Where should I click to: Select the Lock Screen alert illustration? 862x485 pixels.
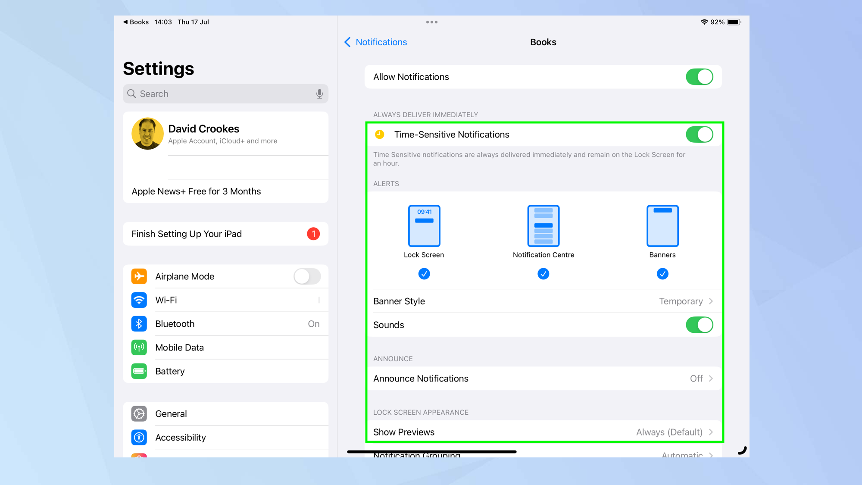(x=424, y=226)
